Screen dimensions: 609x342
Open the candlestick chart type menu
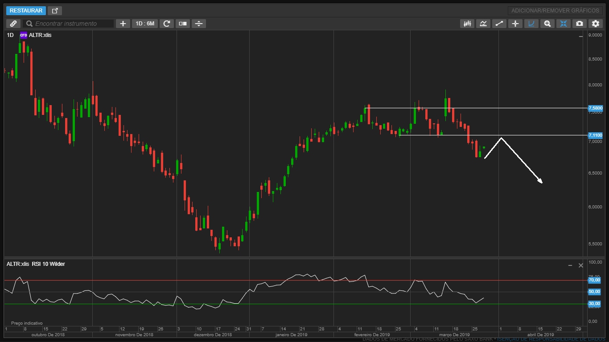click(467, 24)
